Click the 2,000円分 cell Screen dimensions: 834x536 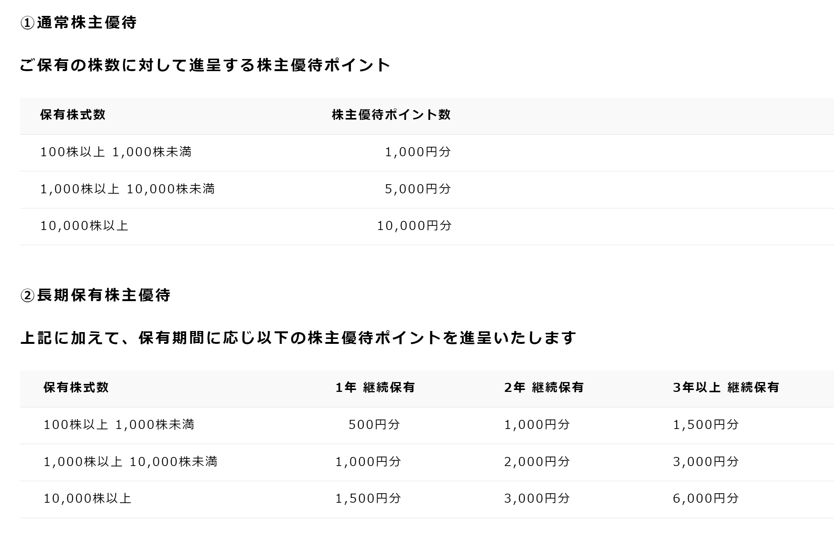536,461
